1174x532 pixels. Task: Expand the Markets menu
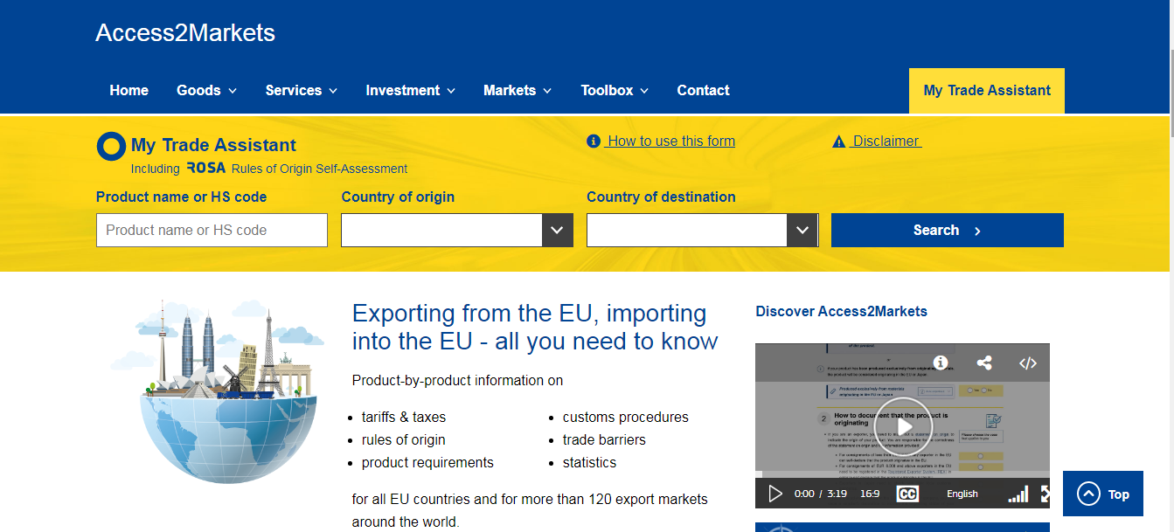click(518, 90)
